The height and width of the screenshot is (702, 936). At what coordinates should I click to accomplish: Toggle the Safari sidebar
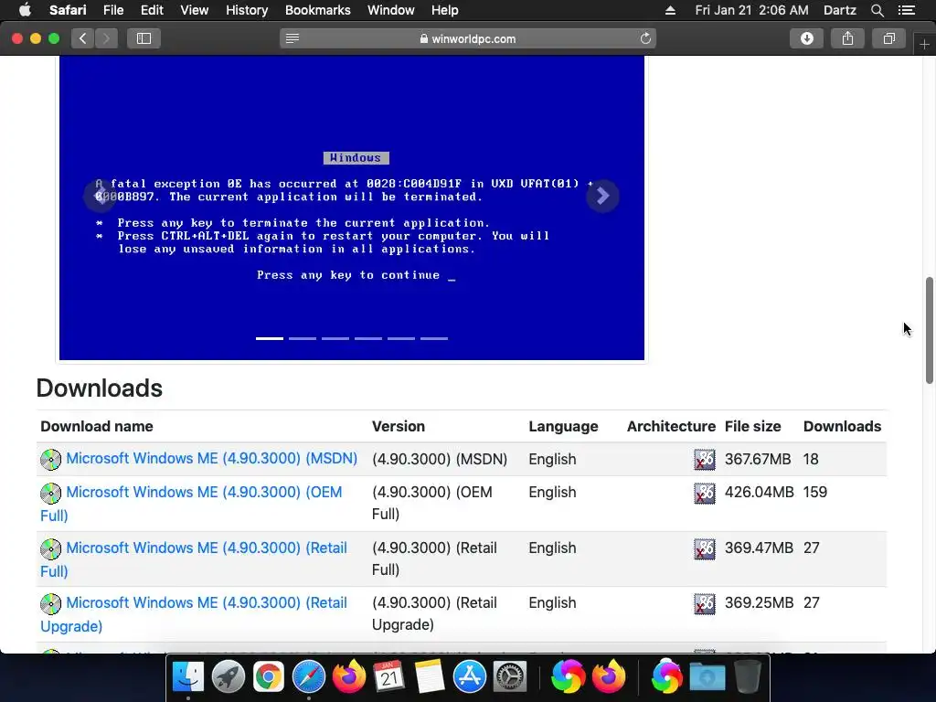pyautogui.click(x=144, y=38)
